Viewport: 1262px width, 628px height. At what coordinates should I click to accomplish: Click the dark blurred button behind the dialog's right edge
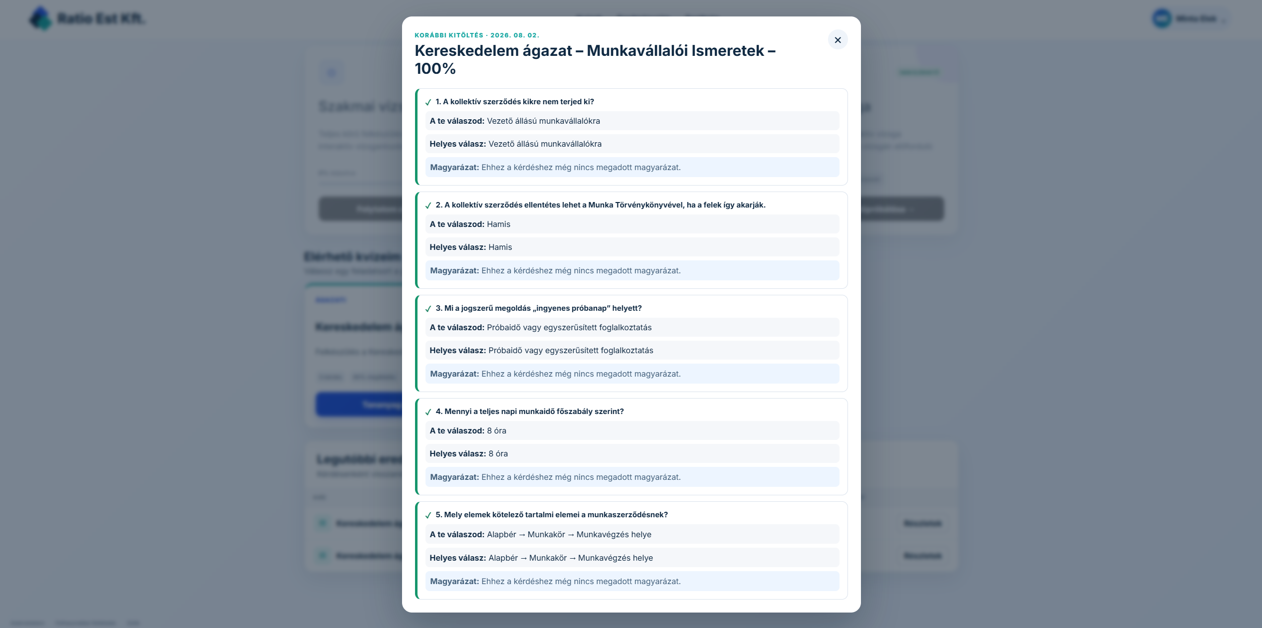pos(902,209)
